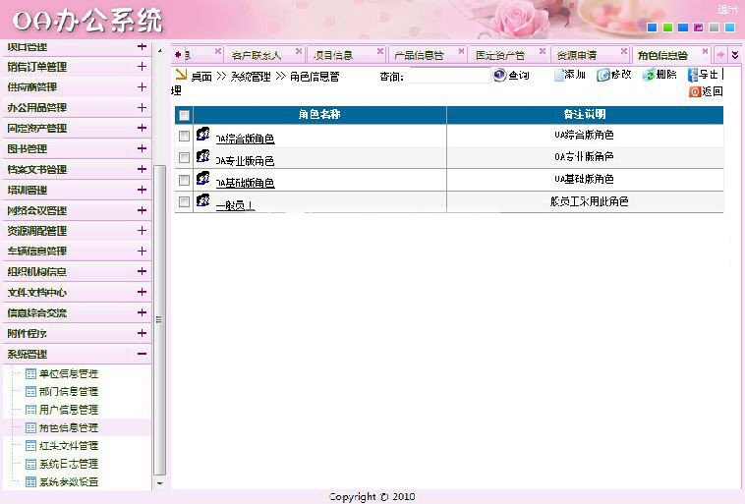745x504 pixels.
Task: Click 退出 to log out
Action: coord(726,10)
